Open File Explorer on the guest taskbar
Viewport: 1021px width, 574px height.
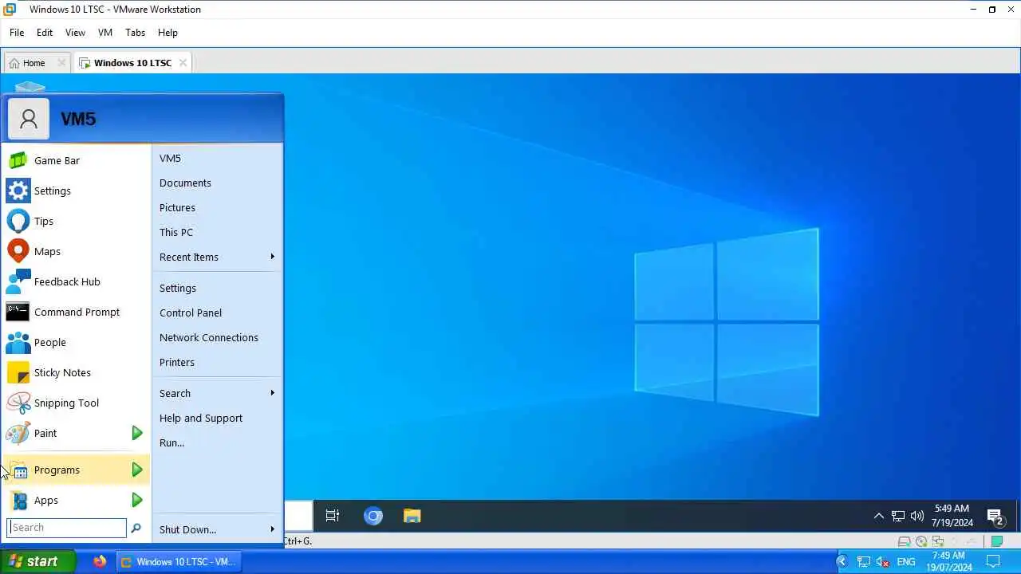[412, 516]
